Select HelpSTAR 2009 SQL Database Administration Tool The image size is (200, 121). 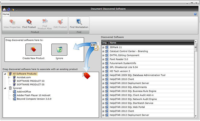pos(137,75)
